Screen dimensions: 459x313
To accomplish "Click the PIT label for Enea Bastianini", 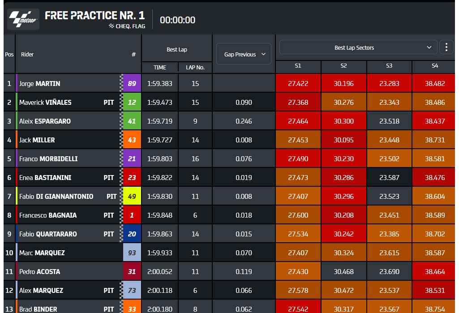I will 109,178.
